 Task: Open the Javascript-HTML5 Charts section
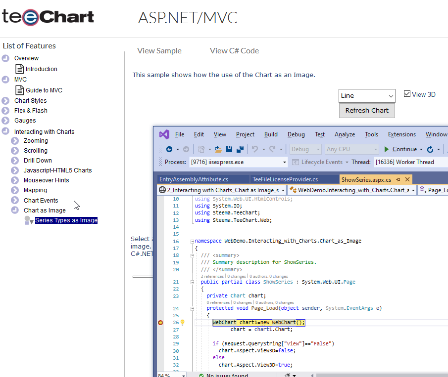[x=58, y=170]
